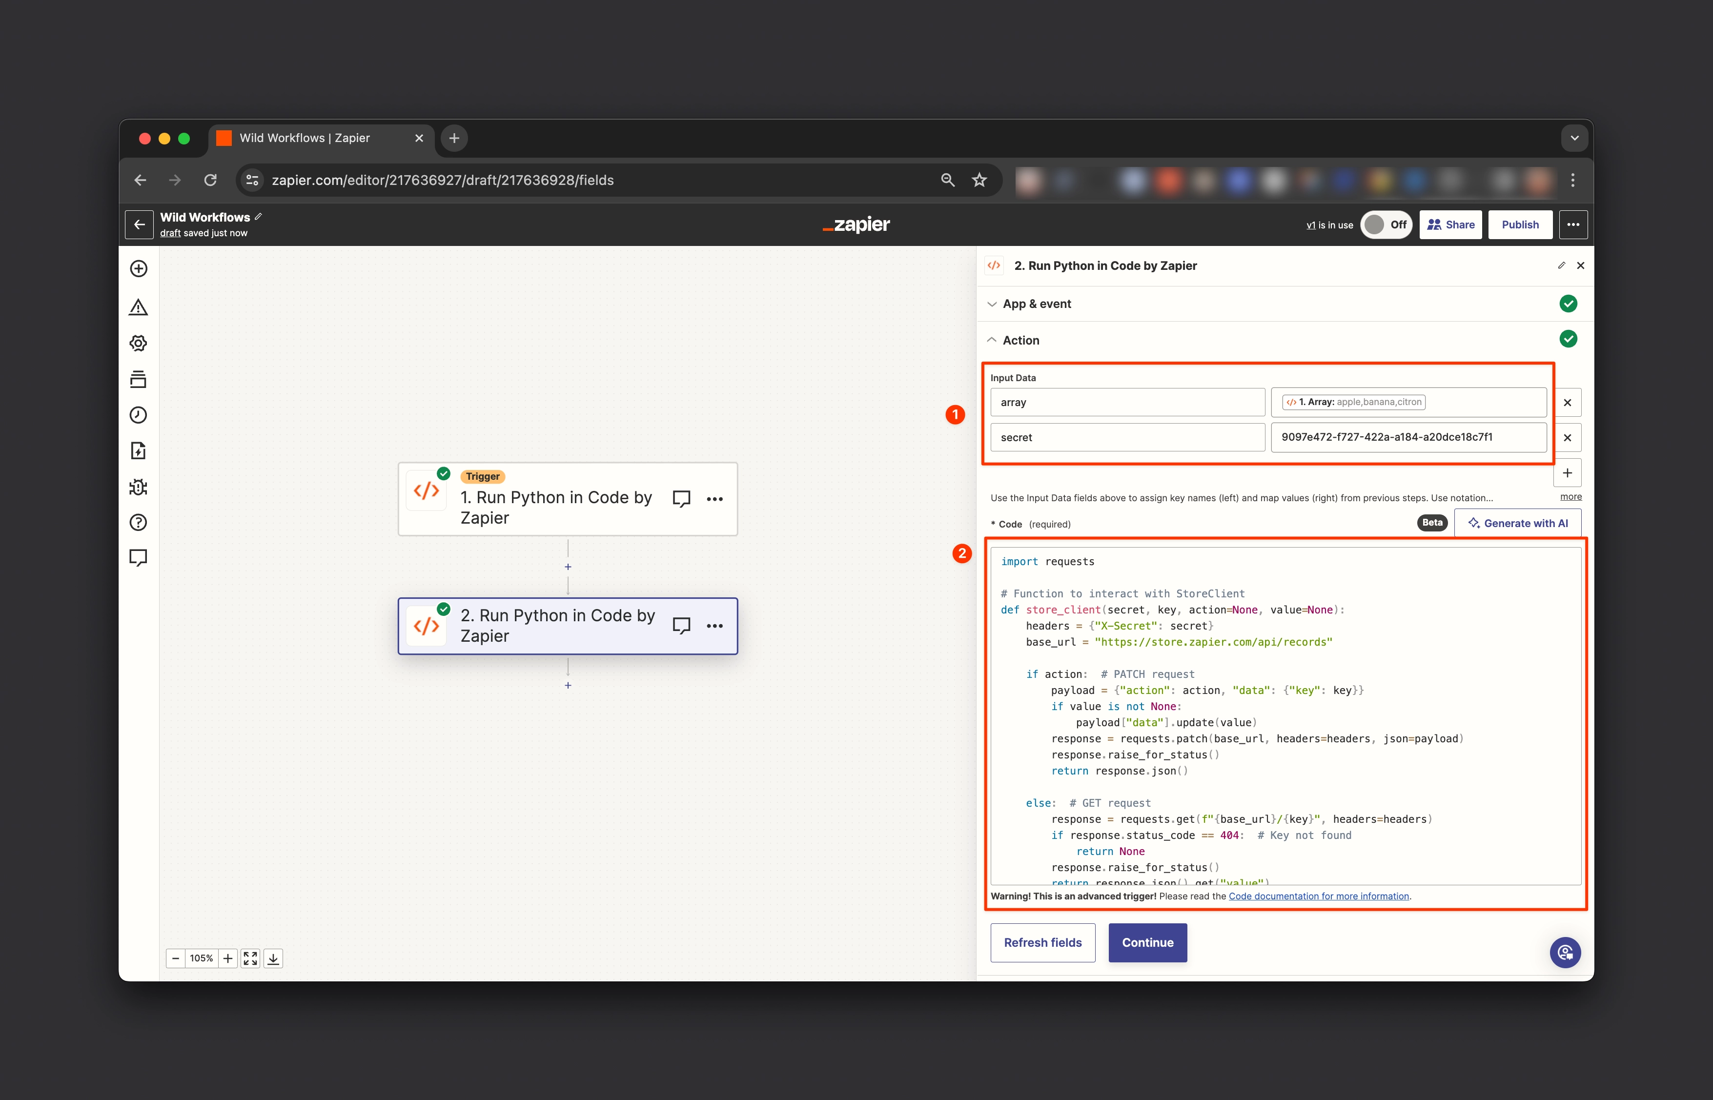Image resolution: width=1713 pixels, height=1100 pixels.
Task: Click Generate with AI button
Action: [x=1518, y=523]
